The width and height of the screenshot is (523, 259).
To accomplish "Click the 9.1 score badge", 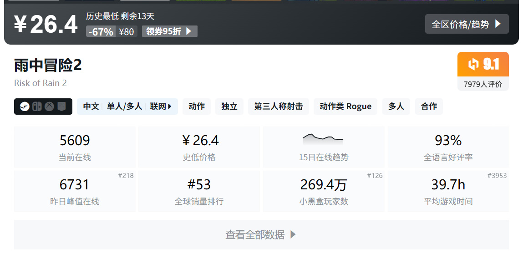I will pyautogui.click(x=483, y=64).
